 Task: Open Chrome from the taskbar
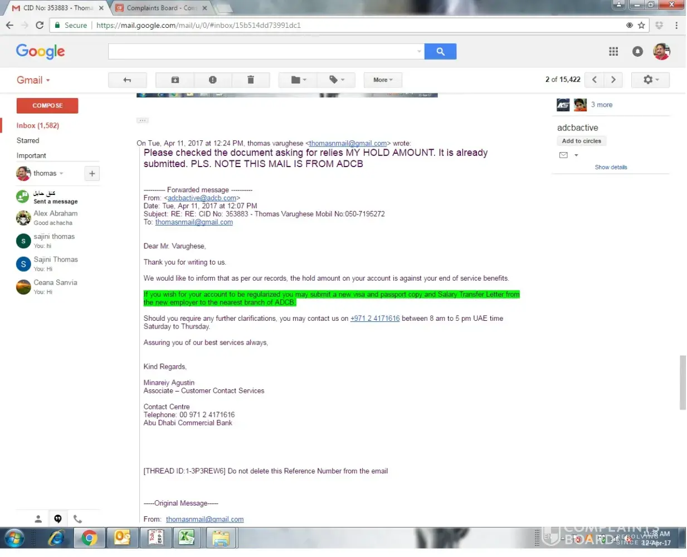[x=89, y=538]
